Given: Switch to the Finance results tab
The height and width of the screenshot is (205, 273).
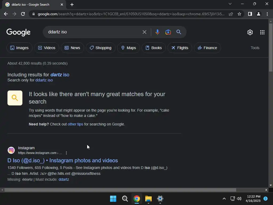Looking at the screenshot, I should click(207, 48).
